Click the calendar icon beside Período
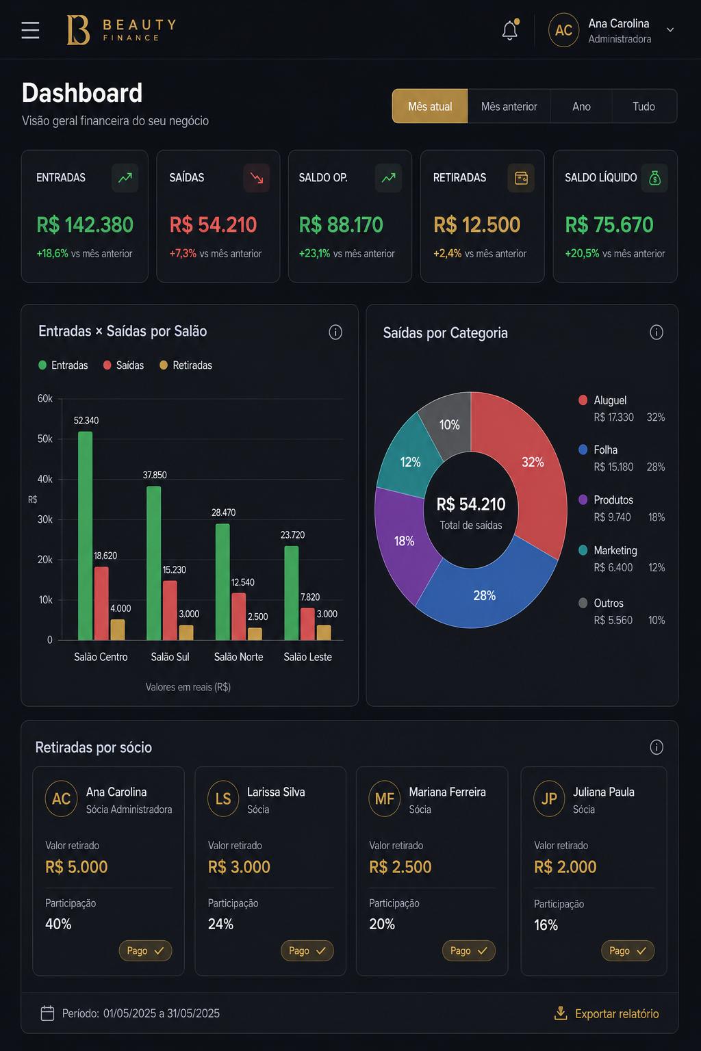The image size is (701, 1051). coord(47,1013)
